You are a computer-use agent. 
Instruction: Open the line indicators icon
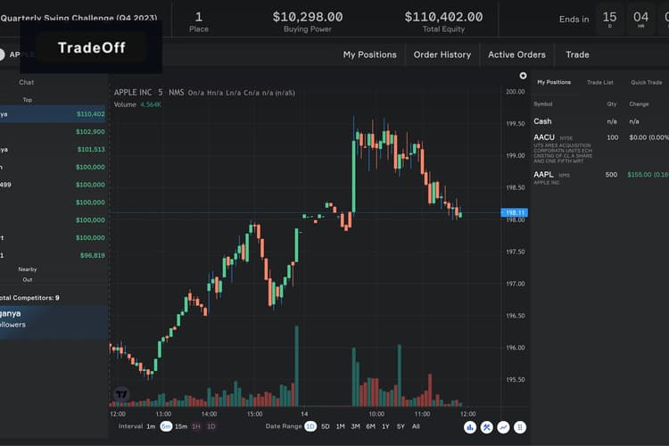coord(503,427)
